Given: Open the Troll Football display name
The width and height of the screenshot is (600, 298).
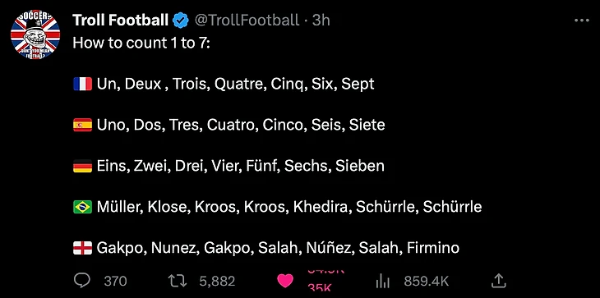Looking at the screenshot, I should pos(120,21).
